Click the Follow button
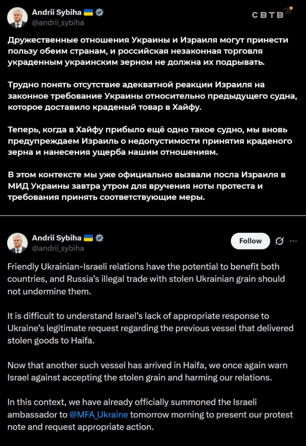This screenshot has height=446, width=306. point(250,241)
